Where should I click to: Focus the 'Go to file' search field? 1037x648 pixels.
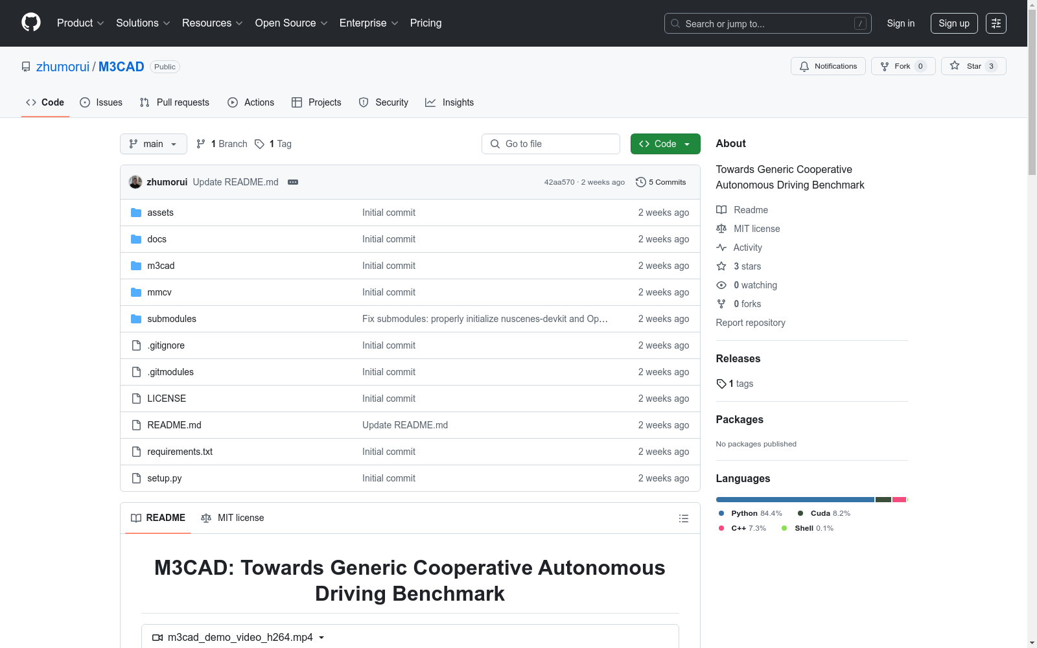tap(551, 144)
